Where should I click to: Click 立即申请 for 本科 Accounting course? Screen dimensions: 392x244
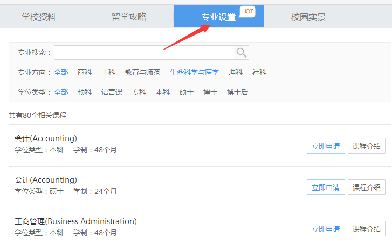(326, 145)
